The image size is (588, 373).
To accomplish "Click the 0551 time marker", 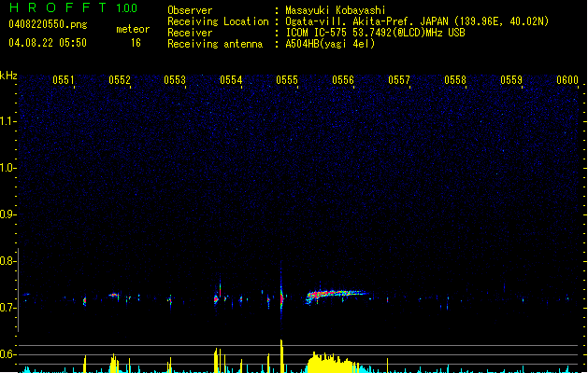I will 64,80.
